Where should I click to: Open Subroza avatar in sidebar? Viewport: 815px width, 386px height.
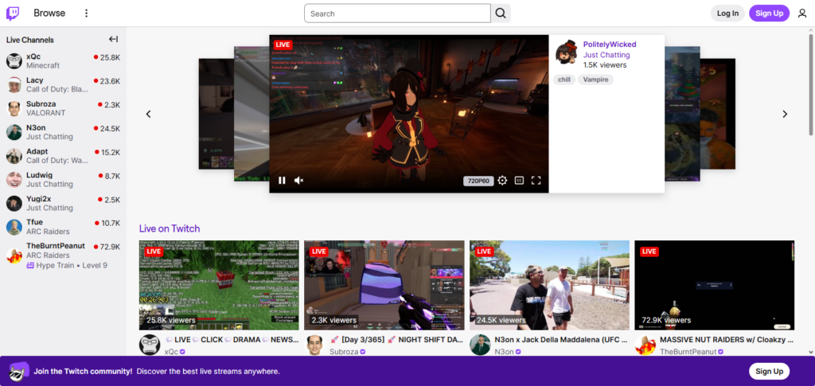[14, 108]
